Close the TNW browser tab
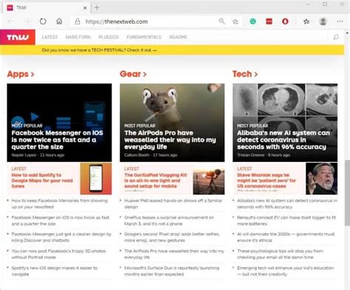The width and height of the screenshot is (350, 290). [85, 8]
